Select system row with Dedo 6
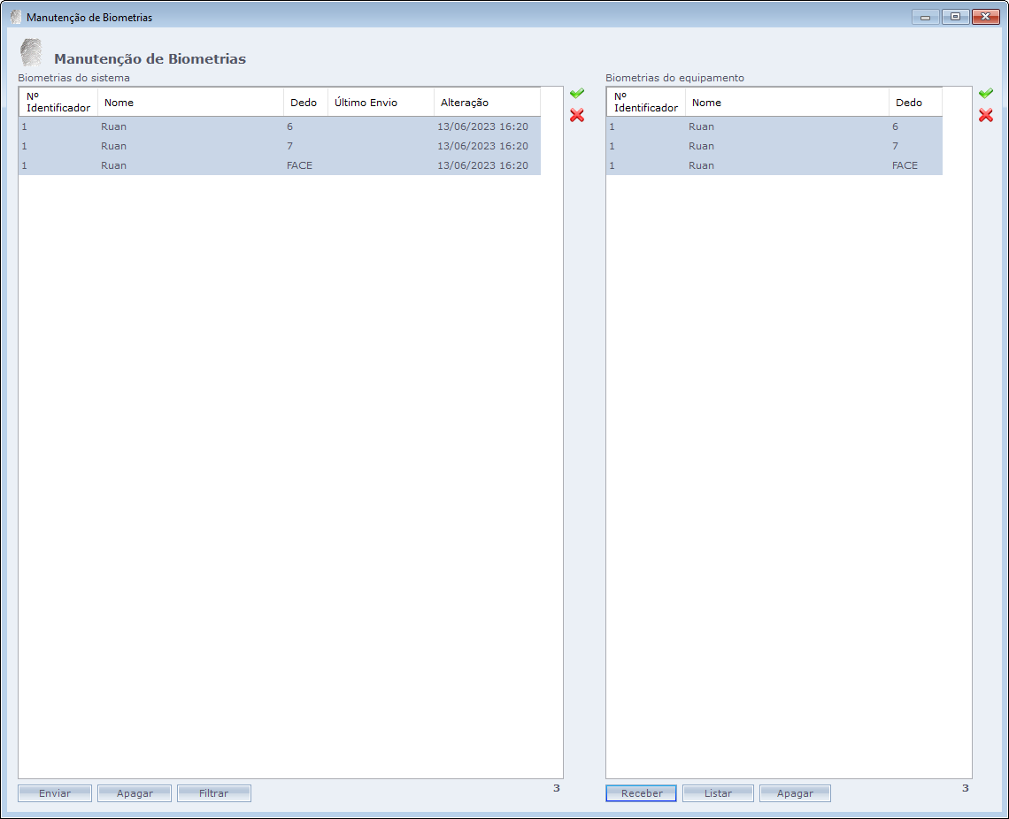Screen dimensions: 1009x819 [x=279, y=126]
